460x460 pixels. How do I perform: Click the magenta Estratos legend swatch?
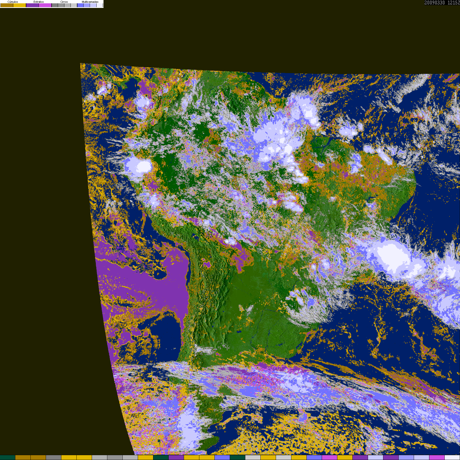[x=45, y=5]
